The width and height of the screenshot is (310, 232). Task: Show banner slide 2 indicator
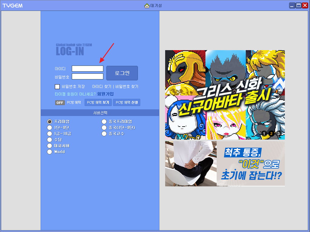[x=271, y=134]
